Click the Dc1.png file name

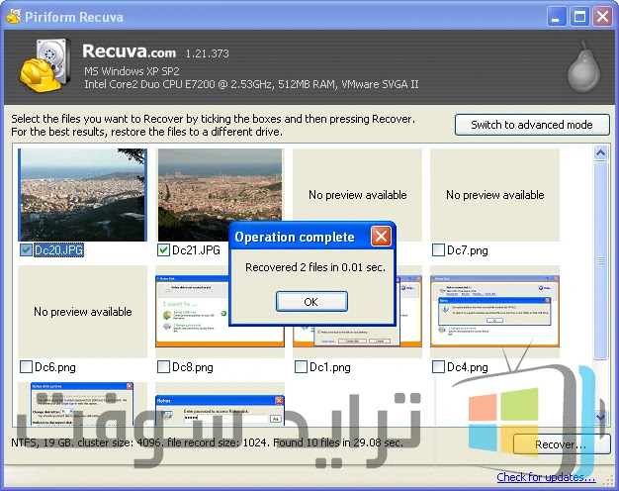tap(330, 367)
